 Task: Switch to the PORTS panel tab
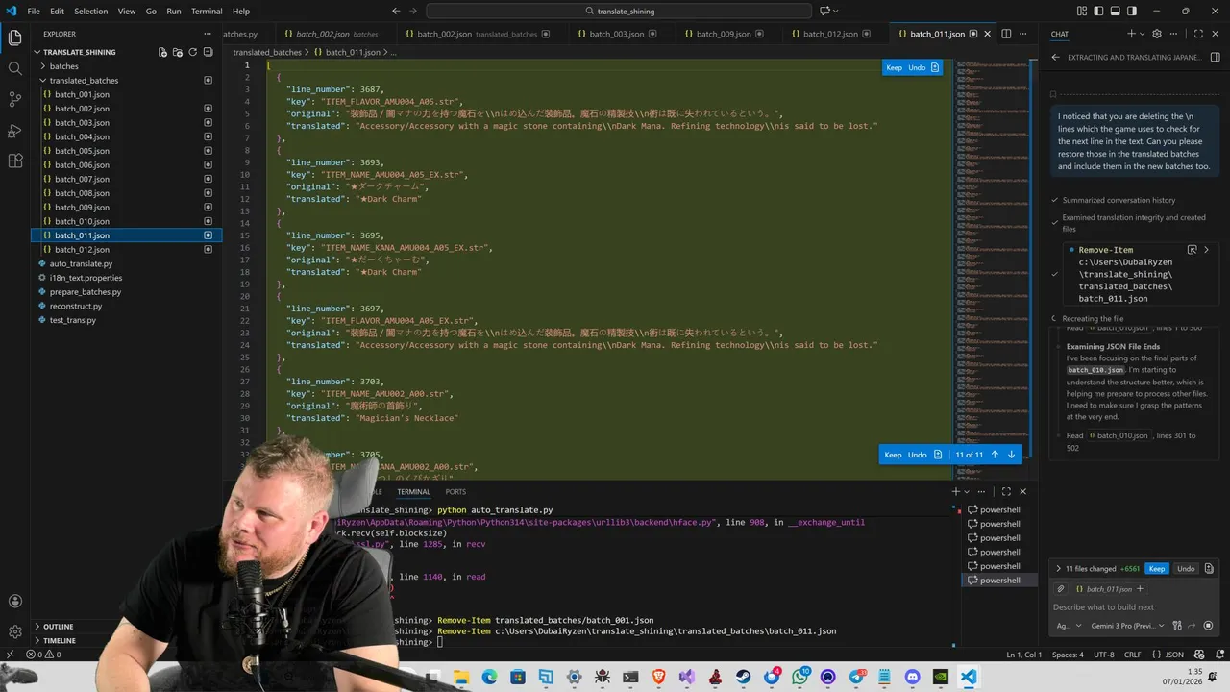click(455, 491)
